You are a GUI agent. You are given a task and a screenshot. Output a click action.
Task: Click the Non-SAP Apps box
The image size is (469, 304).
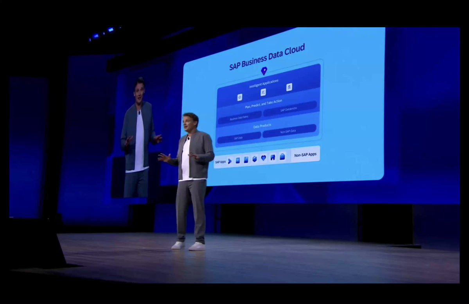[x=305, y=155]
